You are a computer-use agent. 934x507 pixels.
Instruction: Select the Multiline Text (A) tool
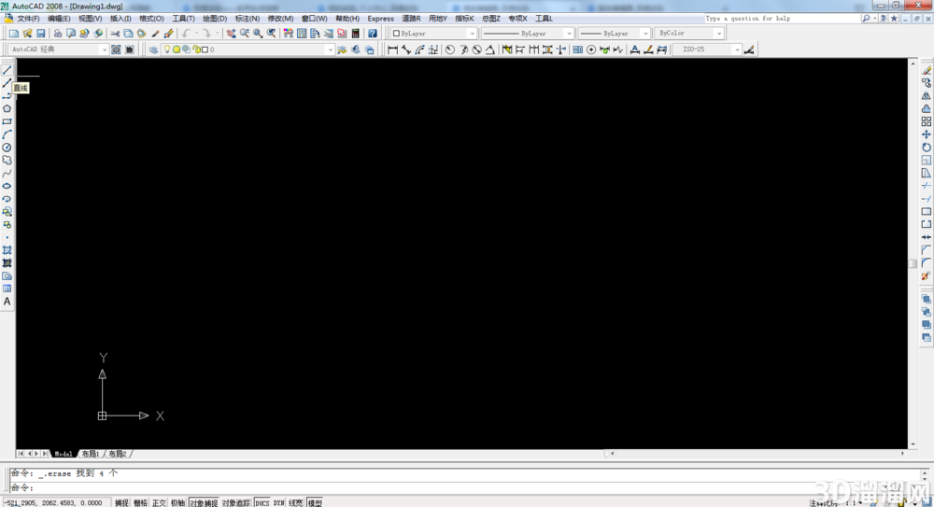(x=7, y=302)
